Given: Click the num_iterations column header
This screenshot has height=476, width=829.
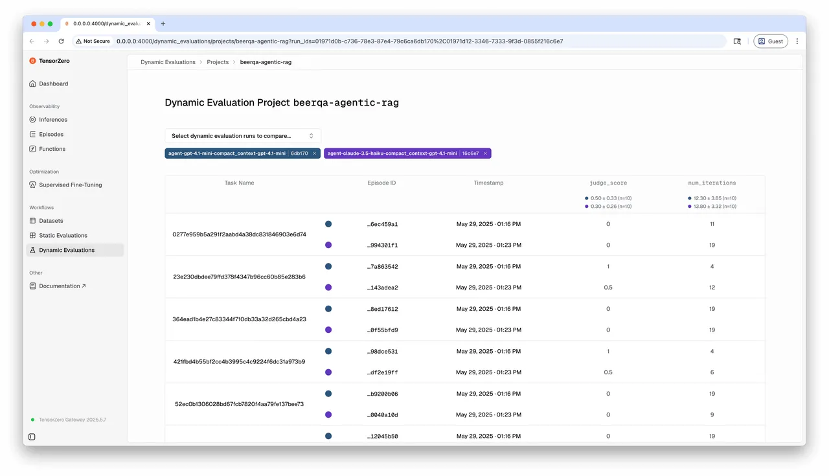Looking at the screenshot, I should [712, 183].
